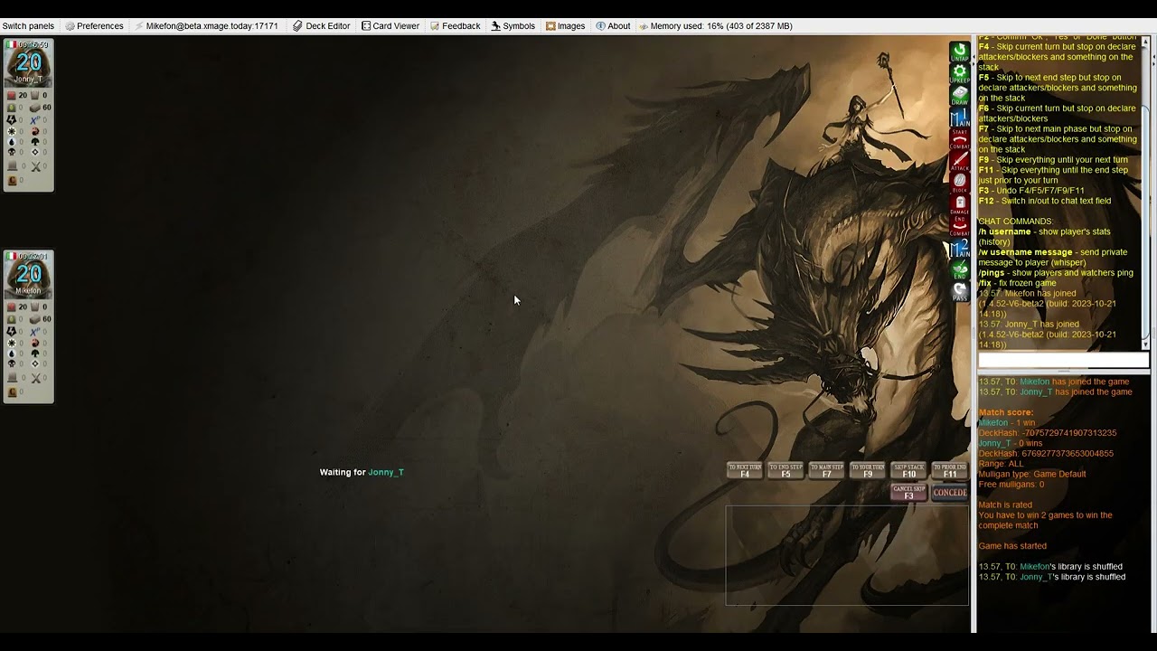
Task: Open the Feedback dialog
Action: pos(455,26)
